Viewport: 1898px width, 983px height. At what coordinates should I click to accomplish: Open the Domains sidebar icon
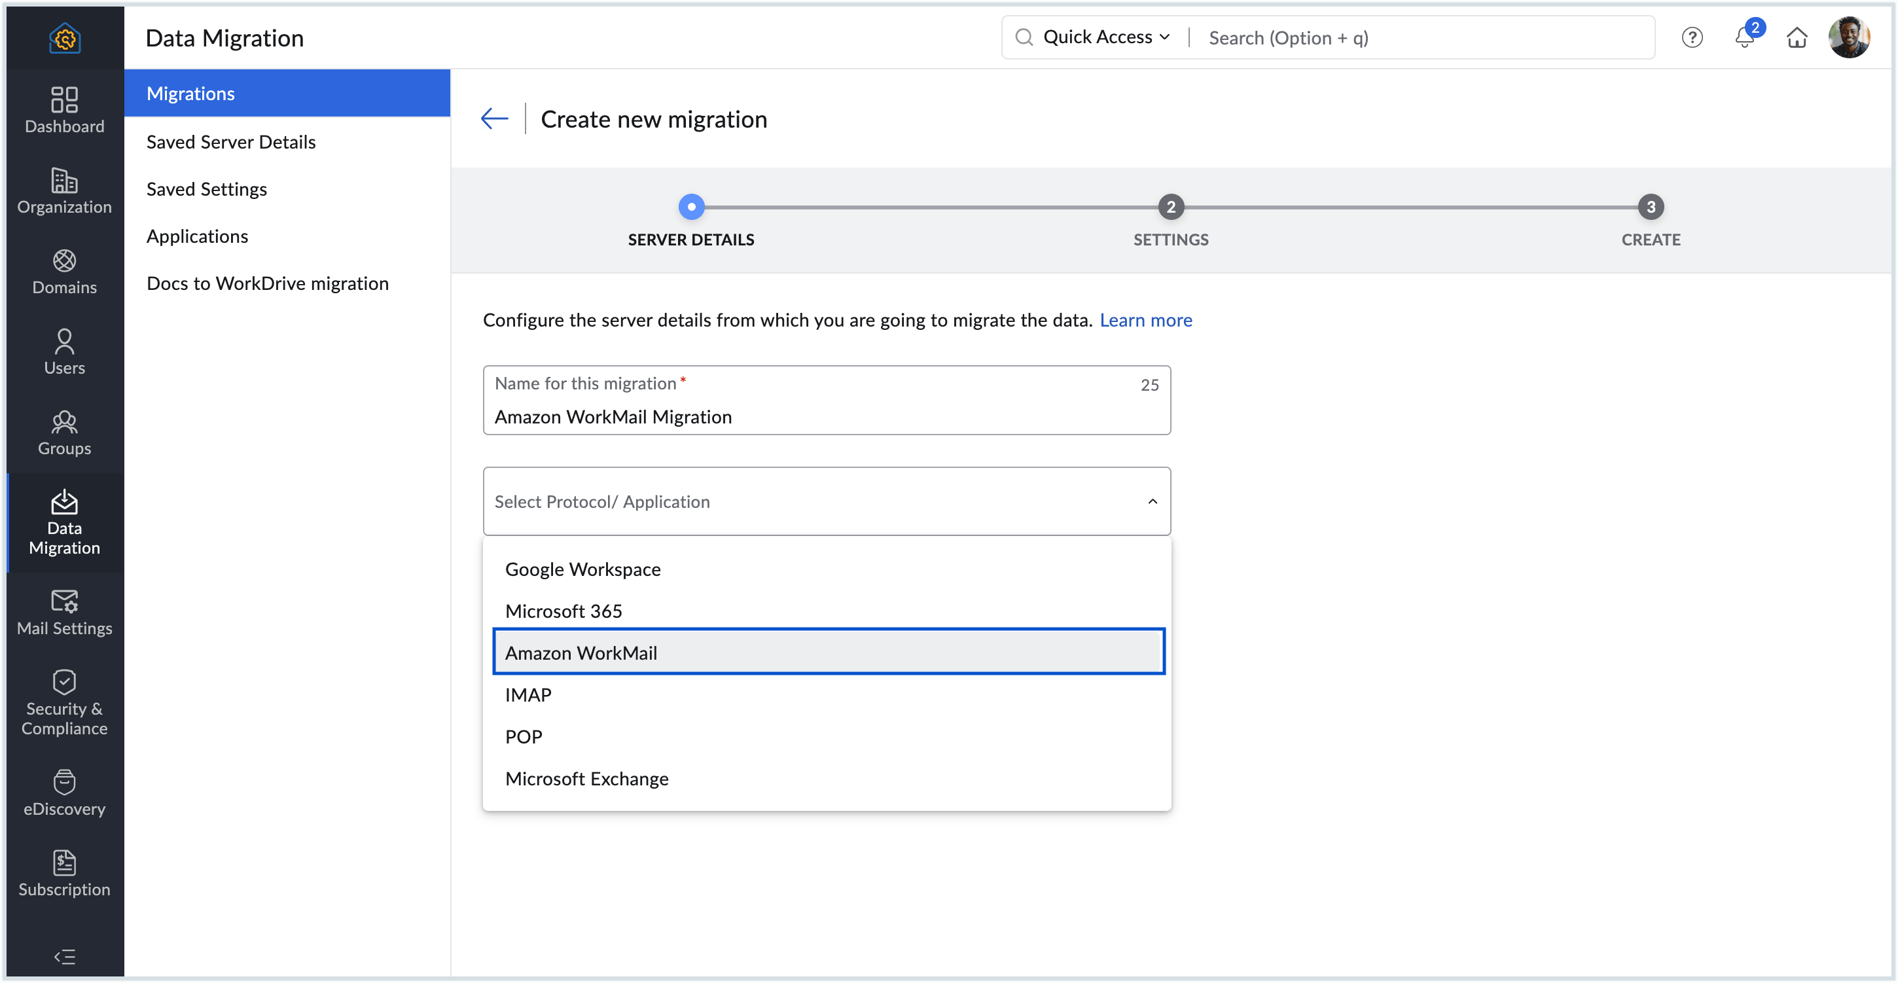pos(64,270)
